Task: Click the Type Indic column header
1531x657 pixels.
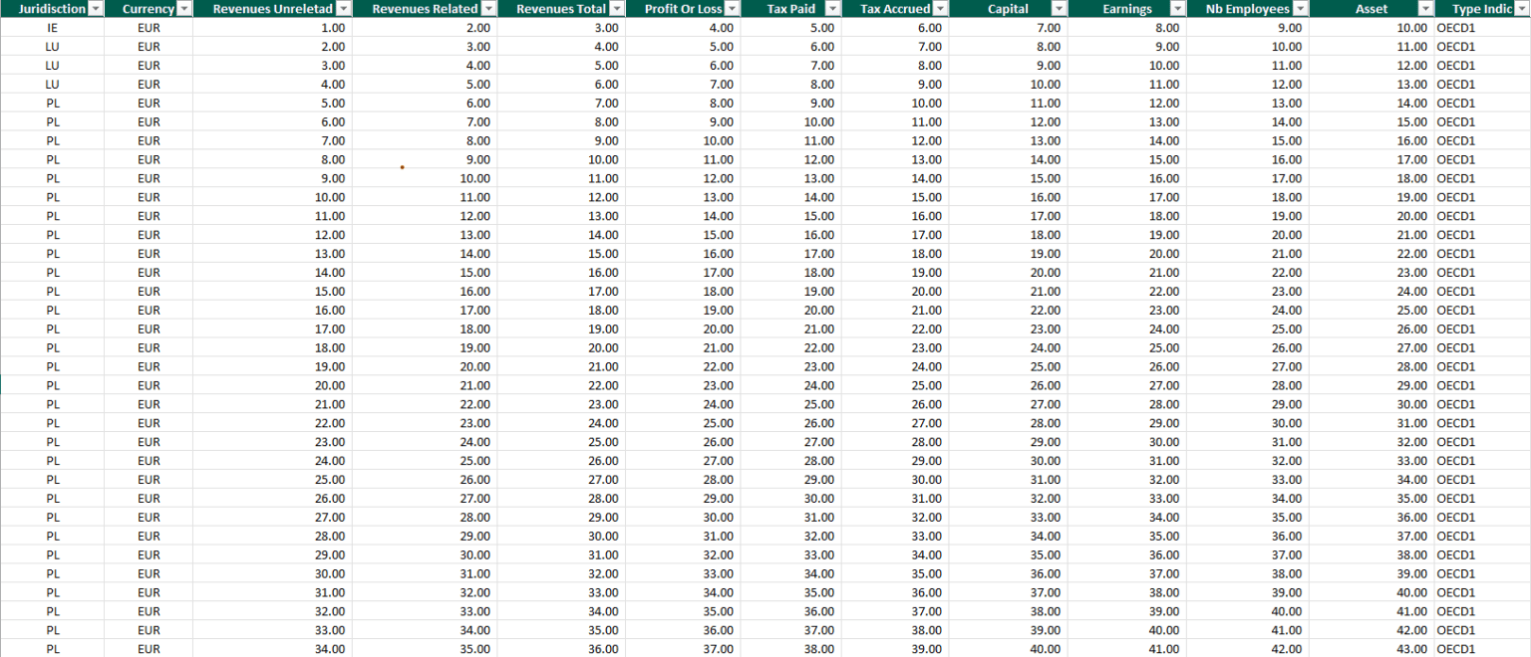Action: (x=1481, y=9)
